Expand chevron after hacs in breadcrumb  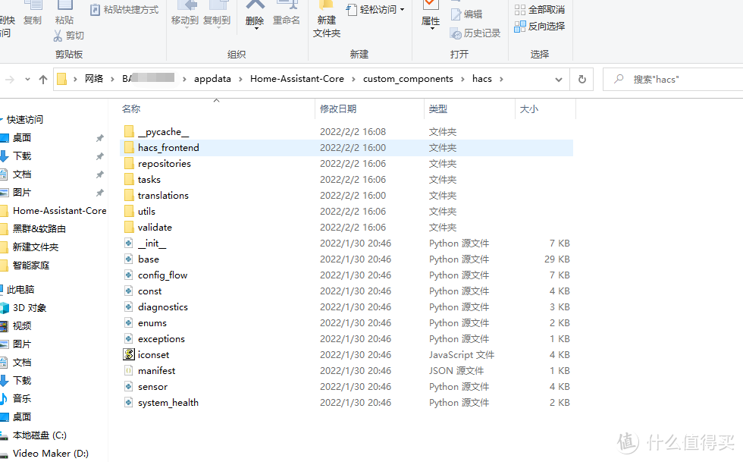[501, 79]
